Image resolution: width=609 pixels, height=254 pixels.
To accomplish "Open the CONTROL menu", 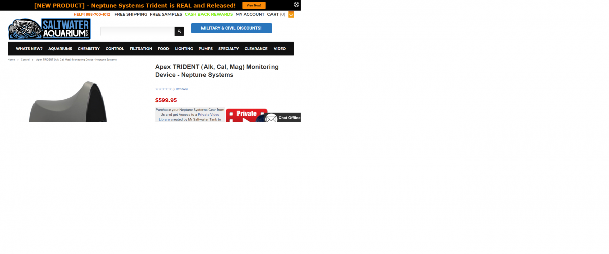I will [x=115, y=49].
